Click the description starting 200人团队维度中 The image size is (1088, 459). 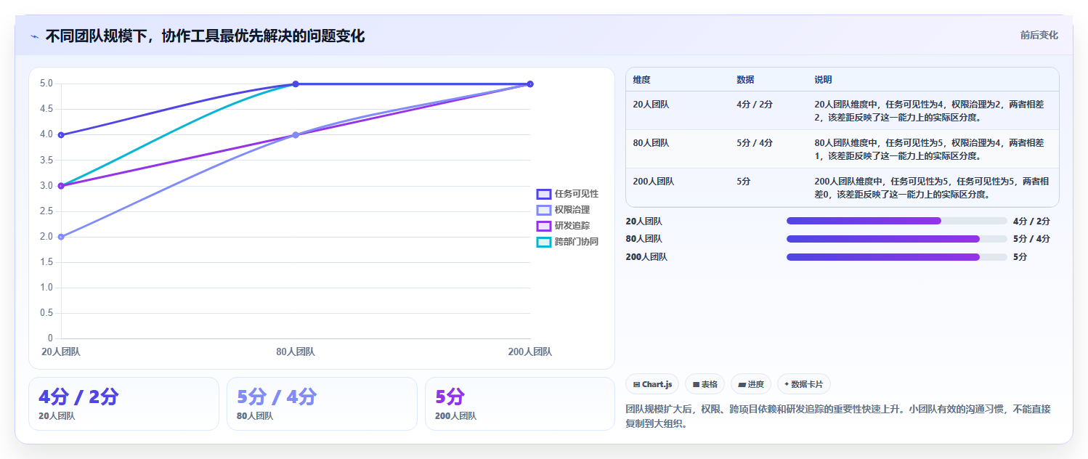(x=932, y=187)
